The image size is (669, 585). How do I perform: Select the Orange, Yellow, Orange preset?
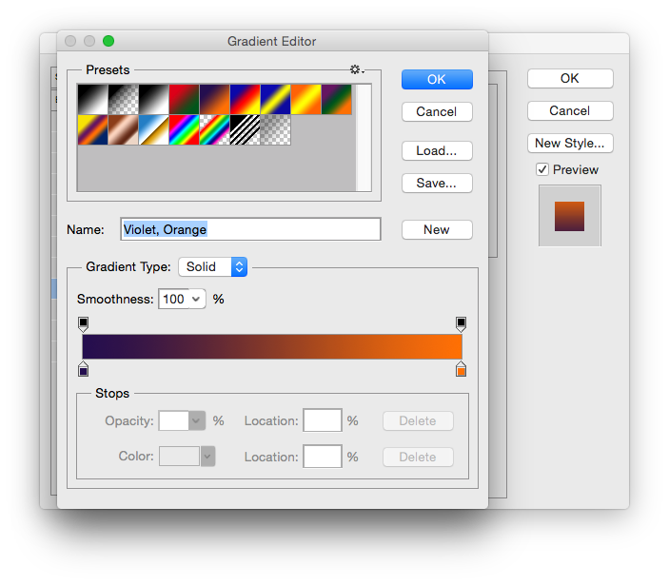[306, 100]
